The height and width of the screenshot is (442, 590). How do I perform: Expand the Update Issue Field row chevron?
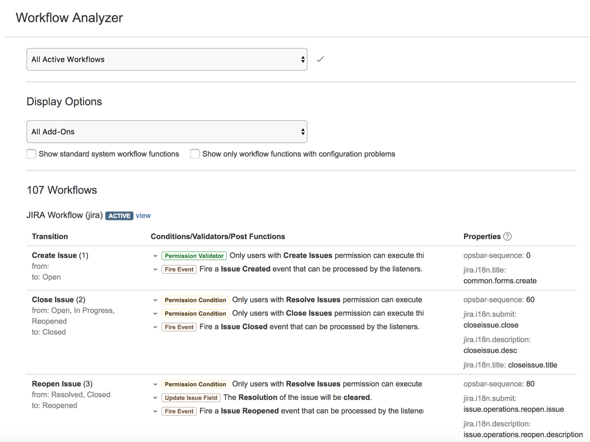(155, 398)
